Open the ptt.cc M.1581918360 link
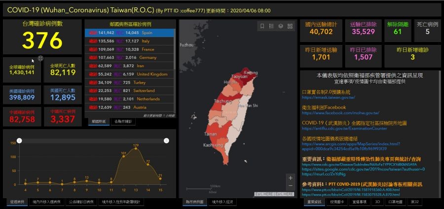This screenshot has width=444, height=209. coord(351,190)
